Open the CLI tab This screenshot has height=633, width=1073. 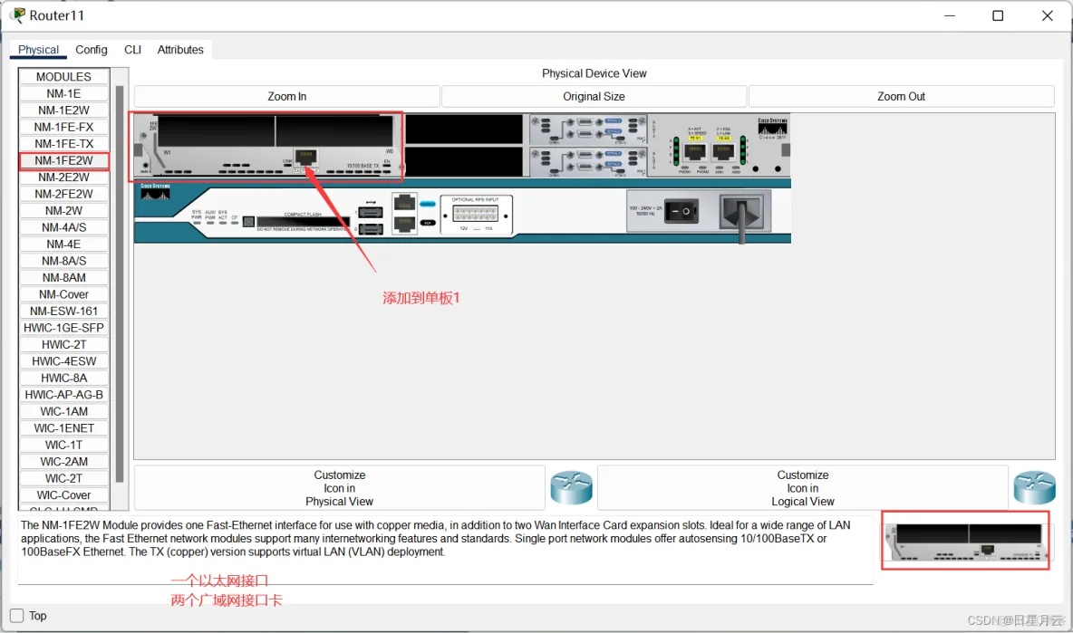[x=132, y=49]
